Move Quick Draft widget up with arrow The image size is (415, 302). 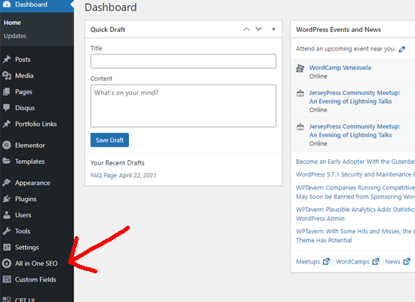[247, 29]
